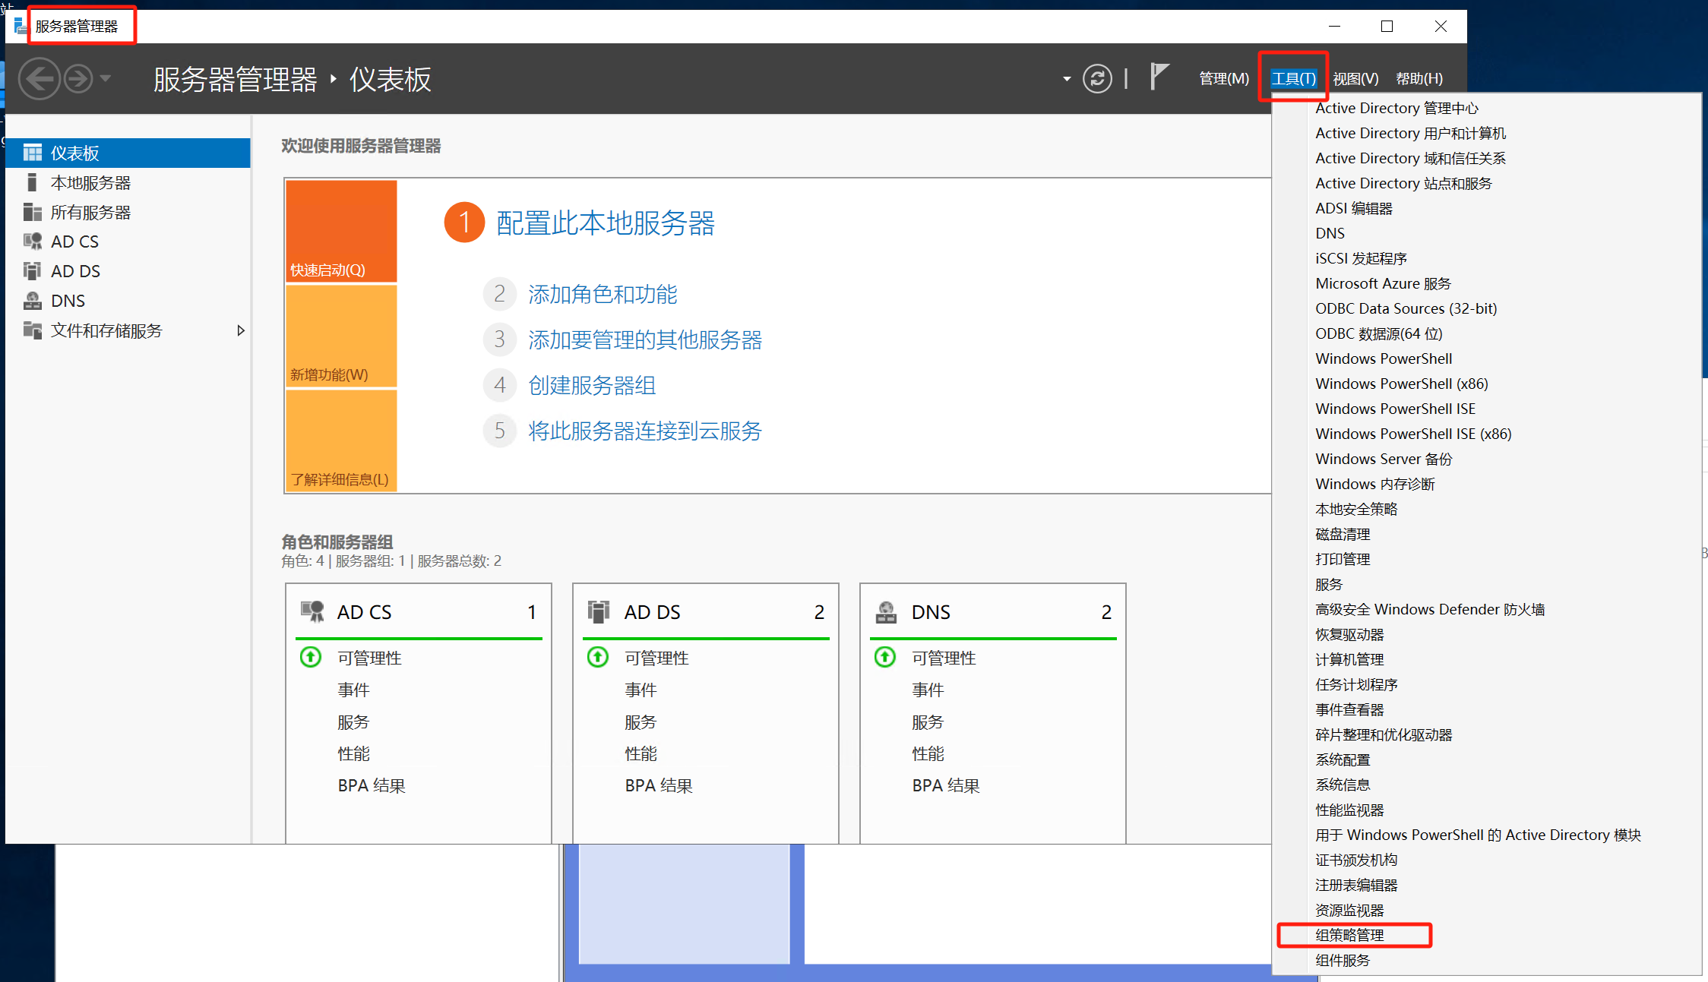The image size is (1708, 982).
Task: Refresh the Server Manager dashboard
Action: pos(1097,78)
